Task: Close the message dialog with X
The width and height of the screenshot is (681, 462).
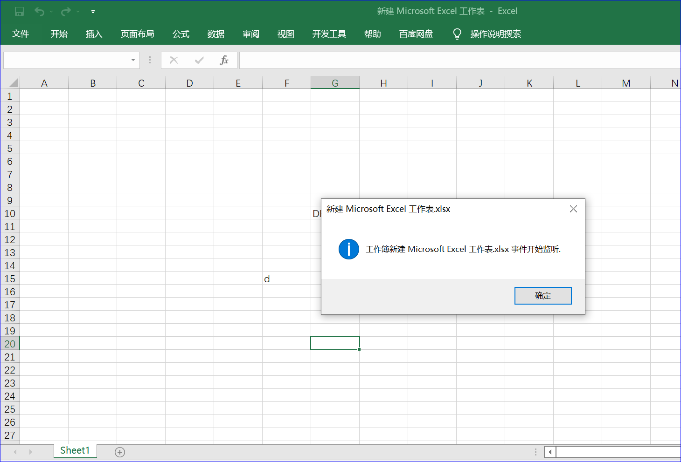Action: click(x=573, y=209)
